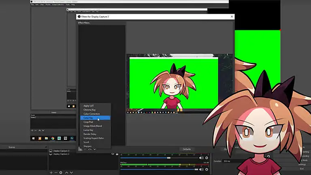311x175 pixels.
Task: Toggle the eye visibility icon for Display Capture 2
Action: coord(113,154)
